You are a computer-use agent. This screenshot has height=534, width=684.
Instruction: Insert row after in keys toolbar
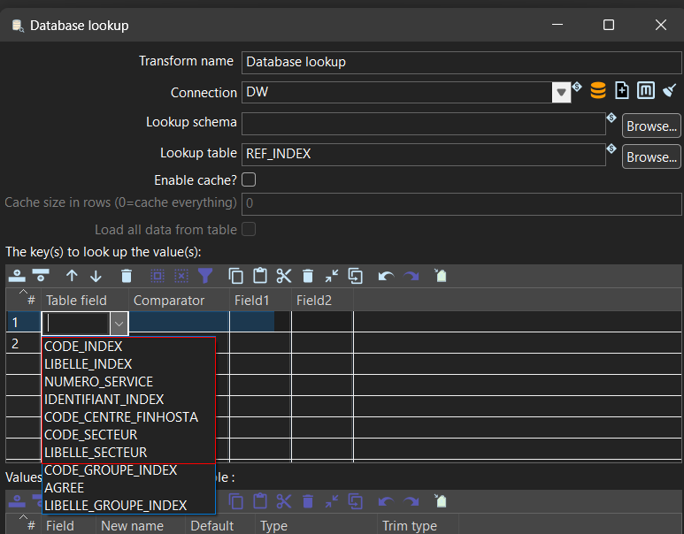click(x=41, y=276)
